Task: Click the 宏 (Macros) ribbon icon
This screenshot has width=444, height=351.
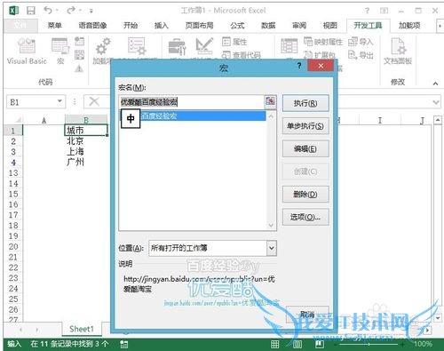Action: [60, 46]
